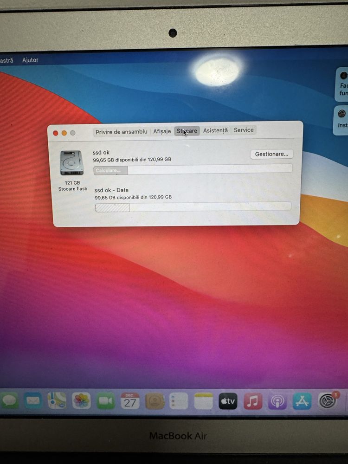Click the ssd ok storage usage bar
This screenshot has width=348, height=464.
click(193, 169)
